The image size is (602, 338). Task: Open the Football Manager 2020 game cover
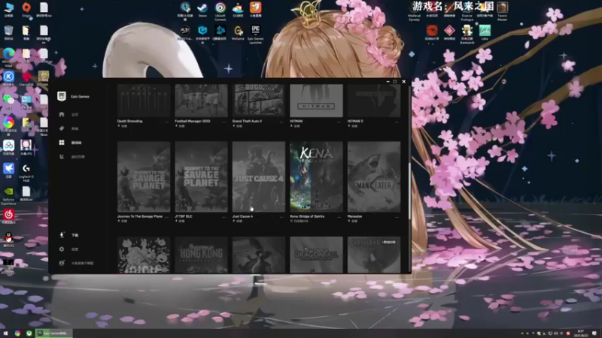(201, 101)
